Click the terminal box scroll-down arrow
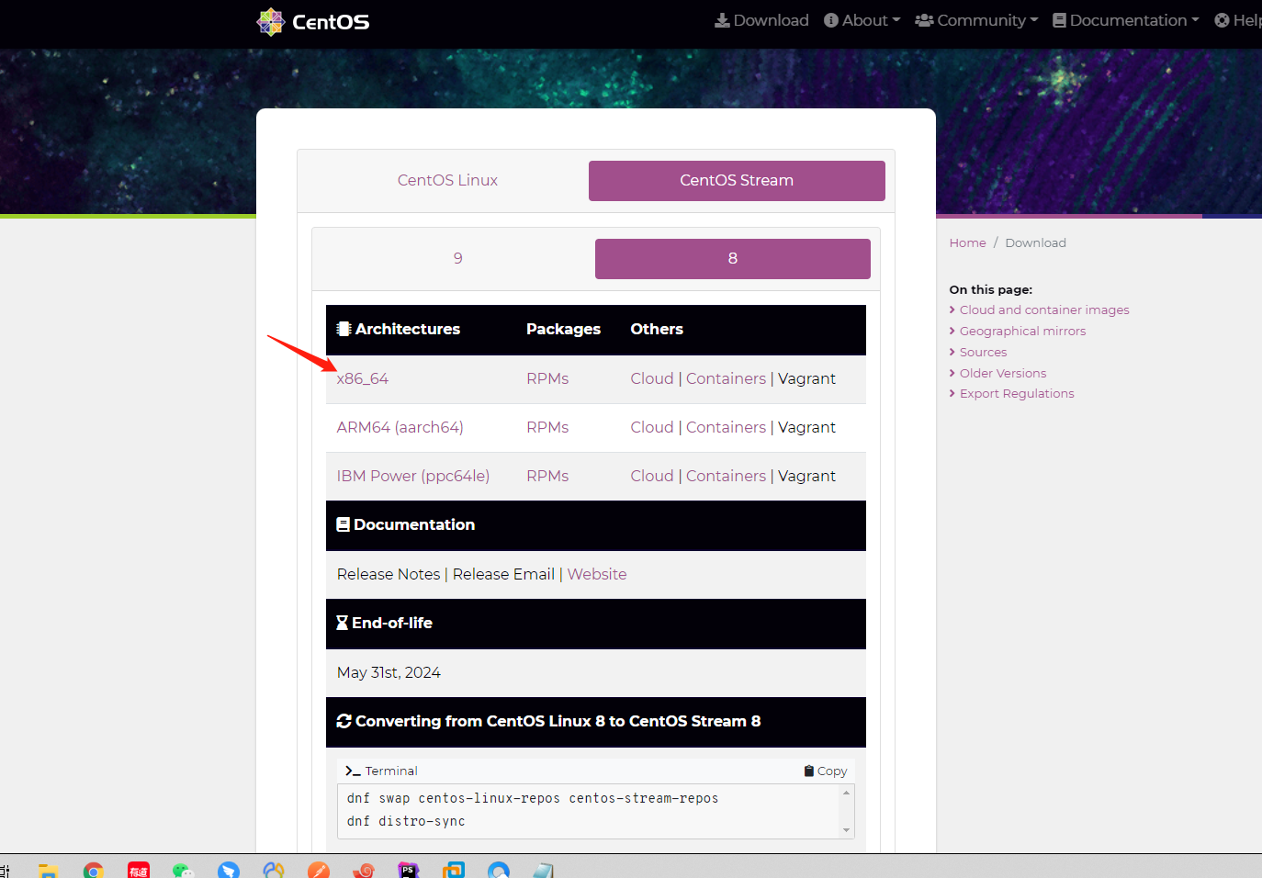Viewport: 1262px width, 878px height. (847, 829)
